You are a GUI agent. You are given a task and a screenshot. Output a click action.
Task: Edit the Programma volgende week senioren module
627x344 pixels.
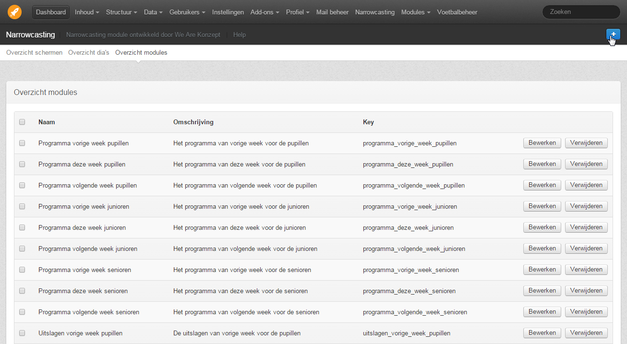542,312
